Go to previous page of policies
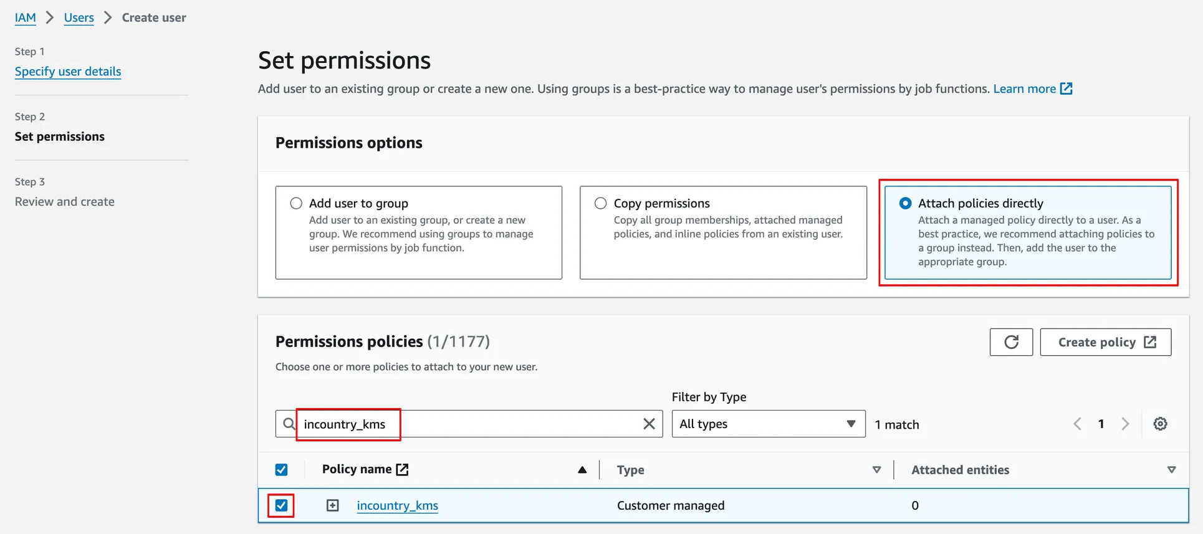This screenshot has width=1203, height=534. [1077, 424]
